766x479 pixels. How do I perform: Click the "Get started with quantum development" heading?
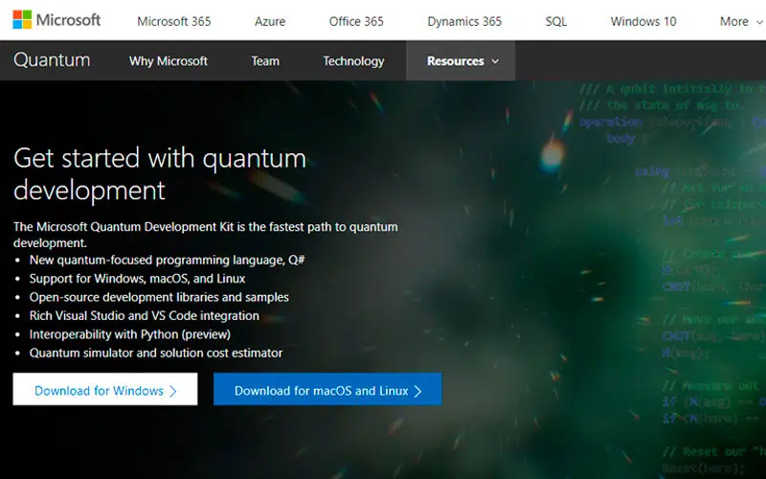(x=160, y=174)
